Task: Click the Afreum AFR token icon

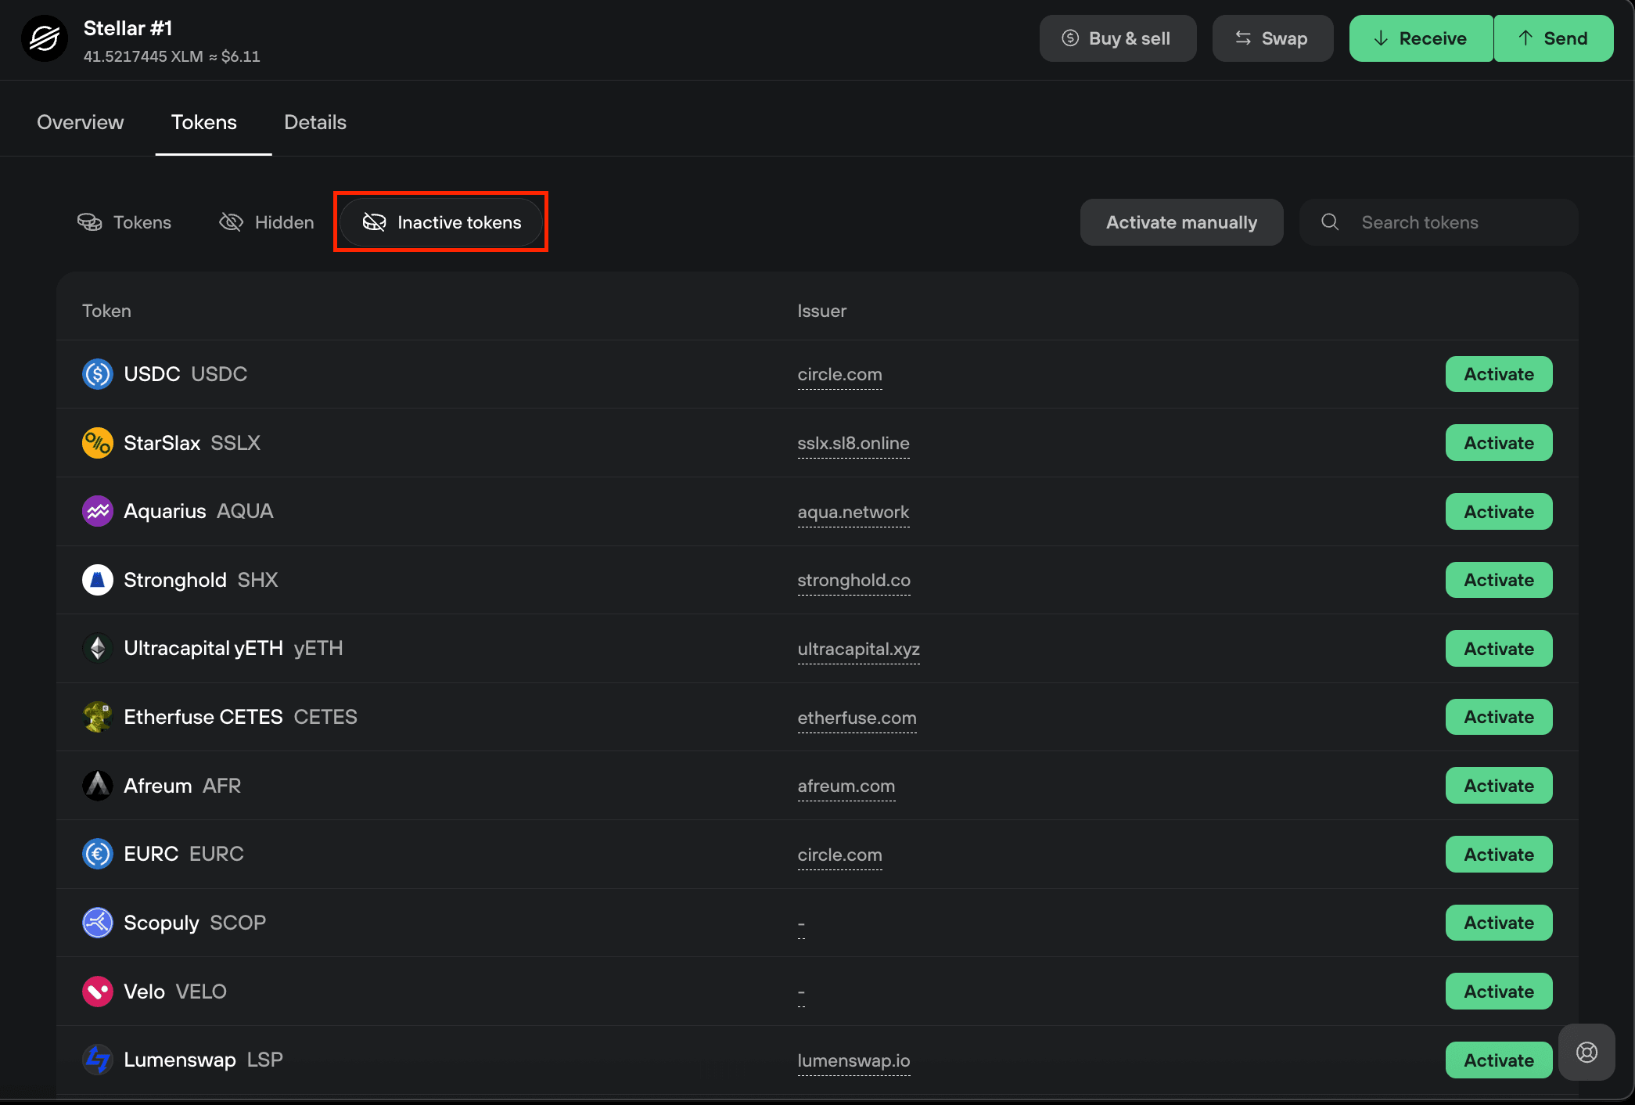Action: (x=98, y=786)
